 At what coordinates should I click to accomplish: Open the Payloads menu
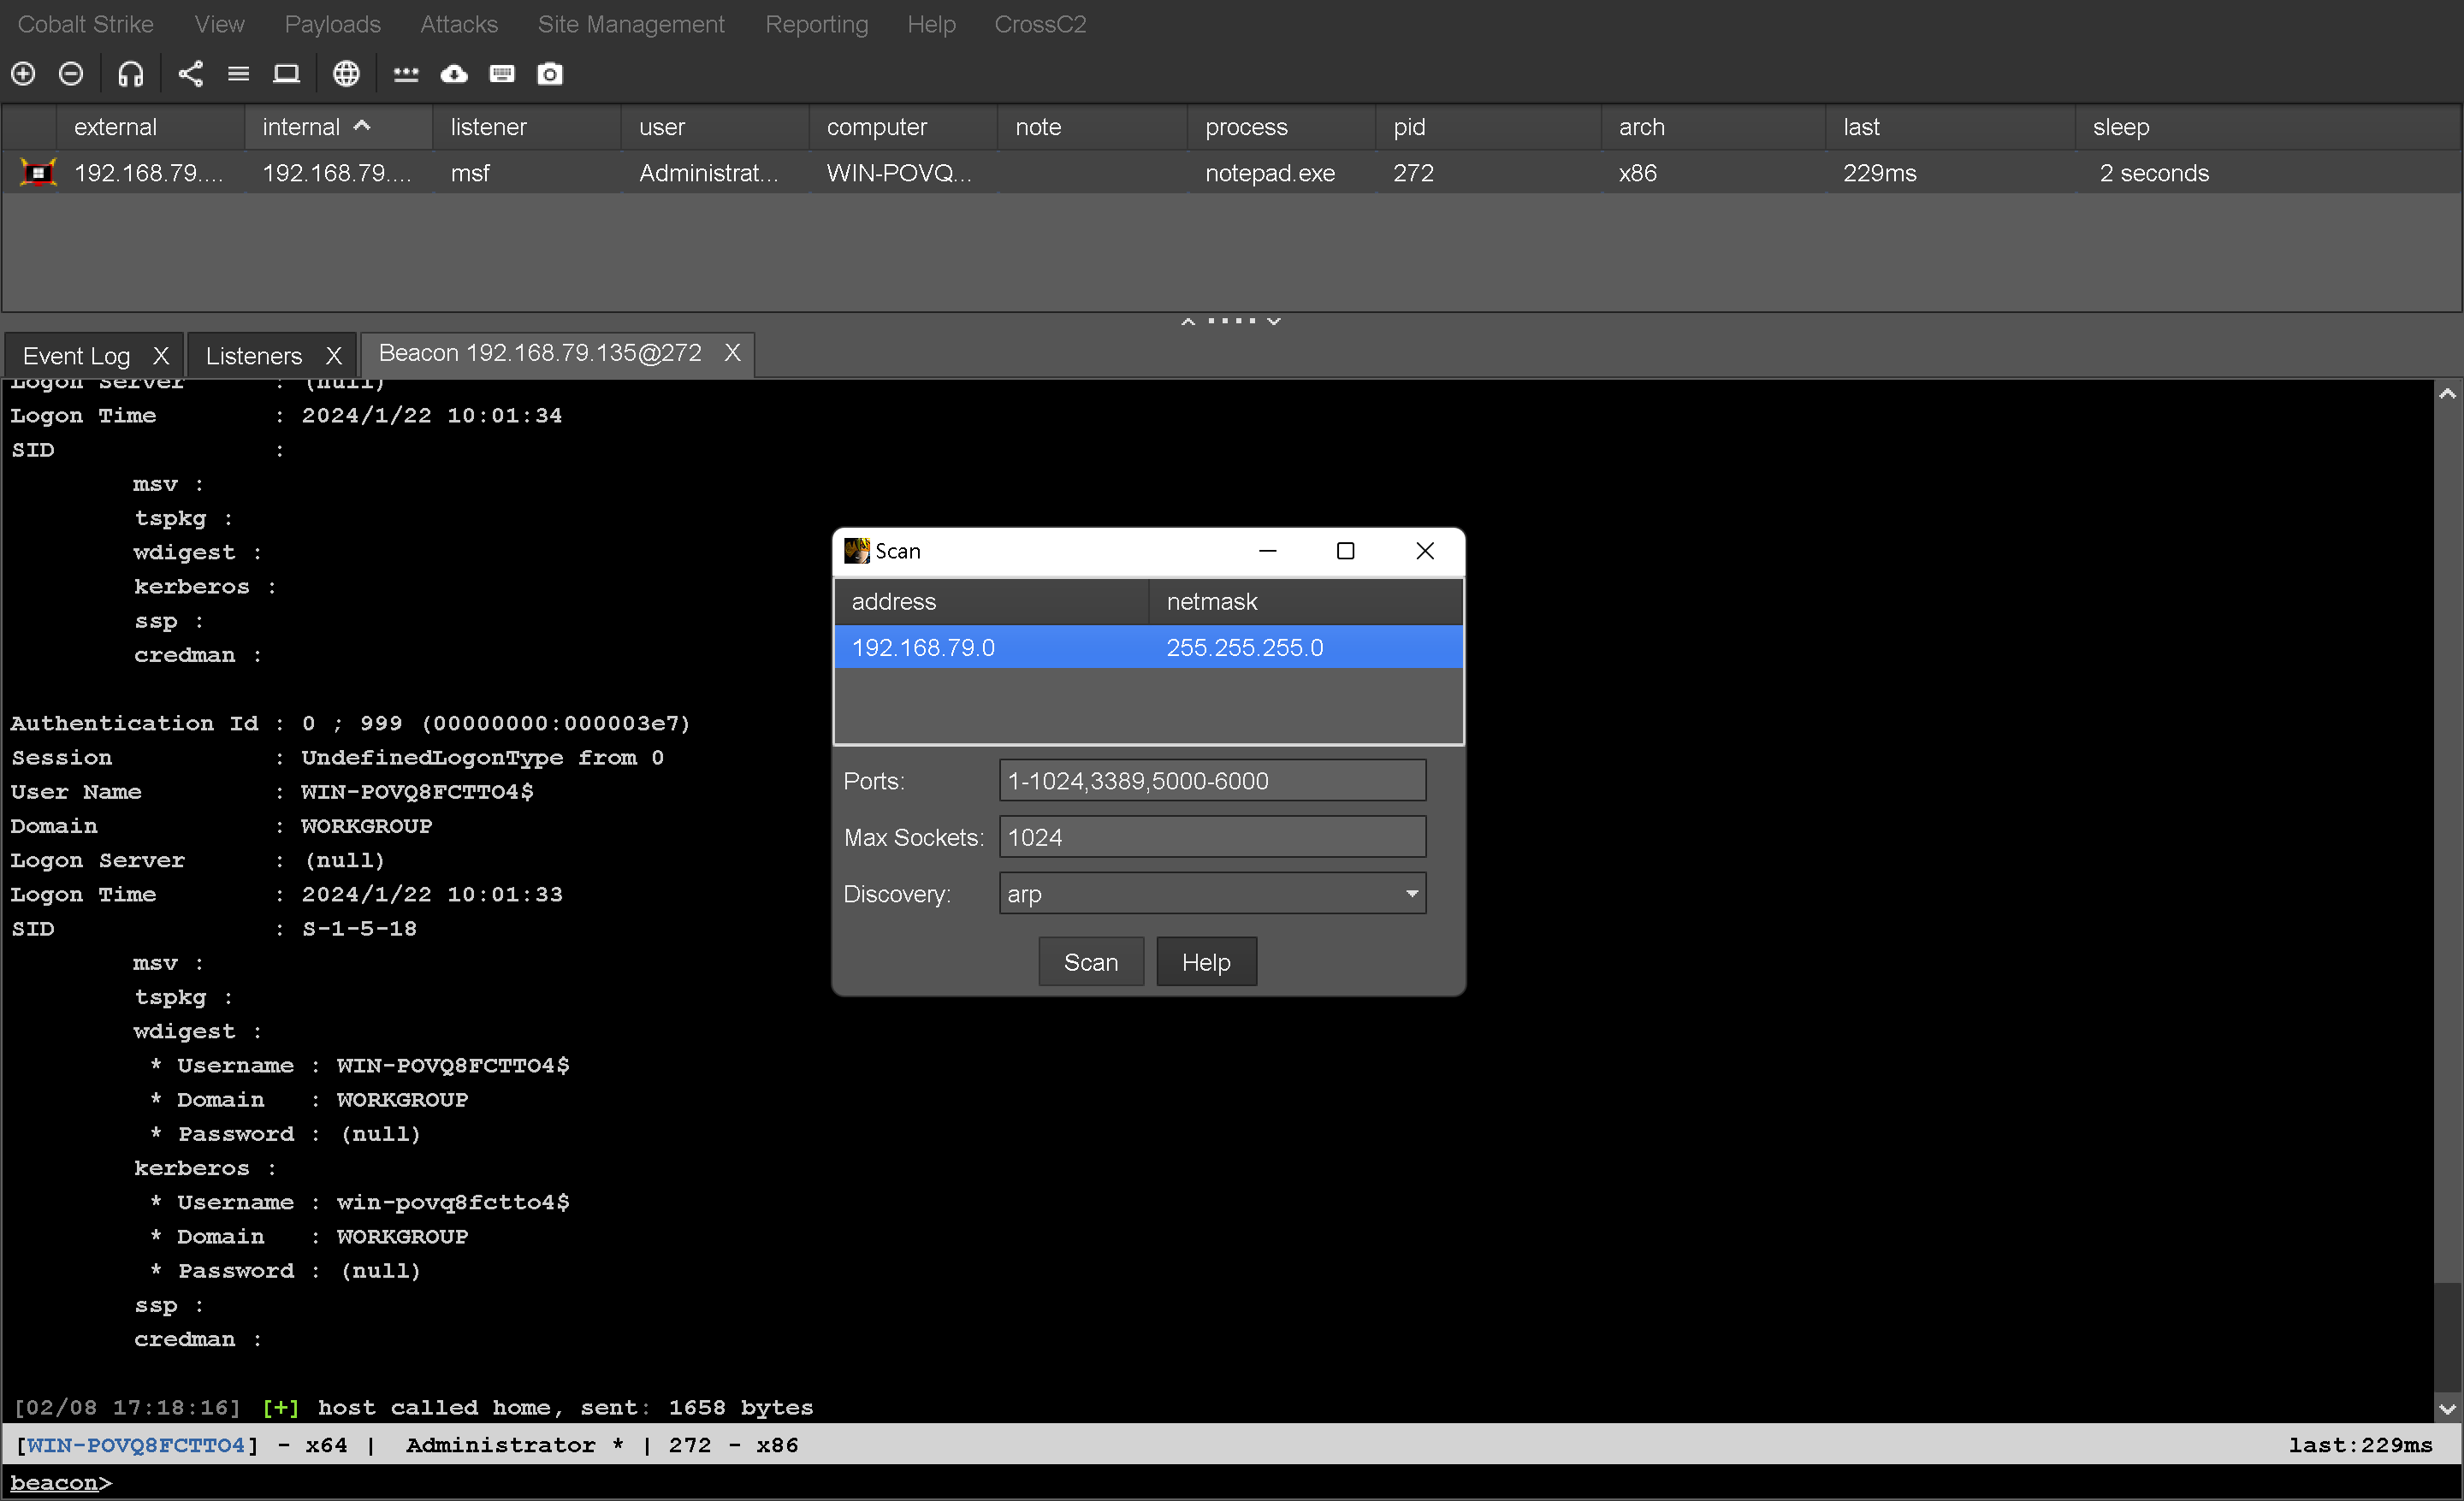click(x=332, y=24)
